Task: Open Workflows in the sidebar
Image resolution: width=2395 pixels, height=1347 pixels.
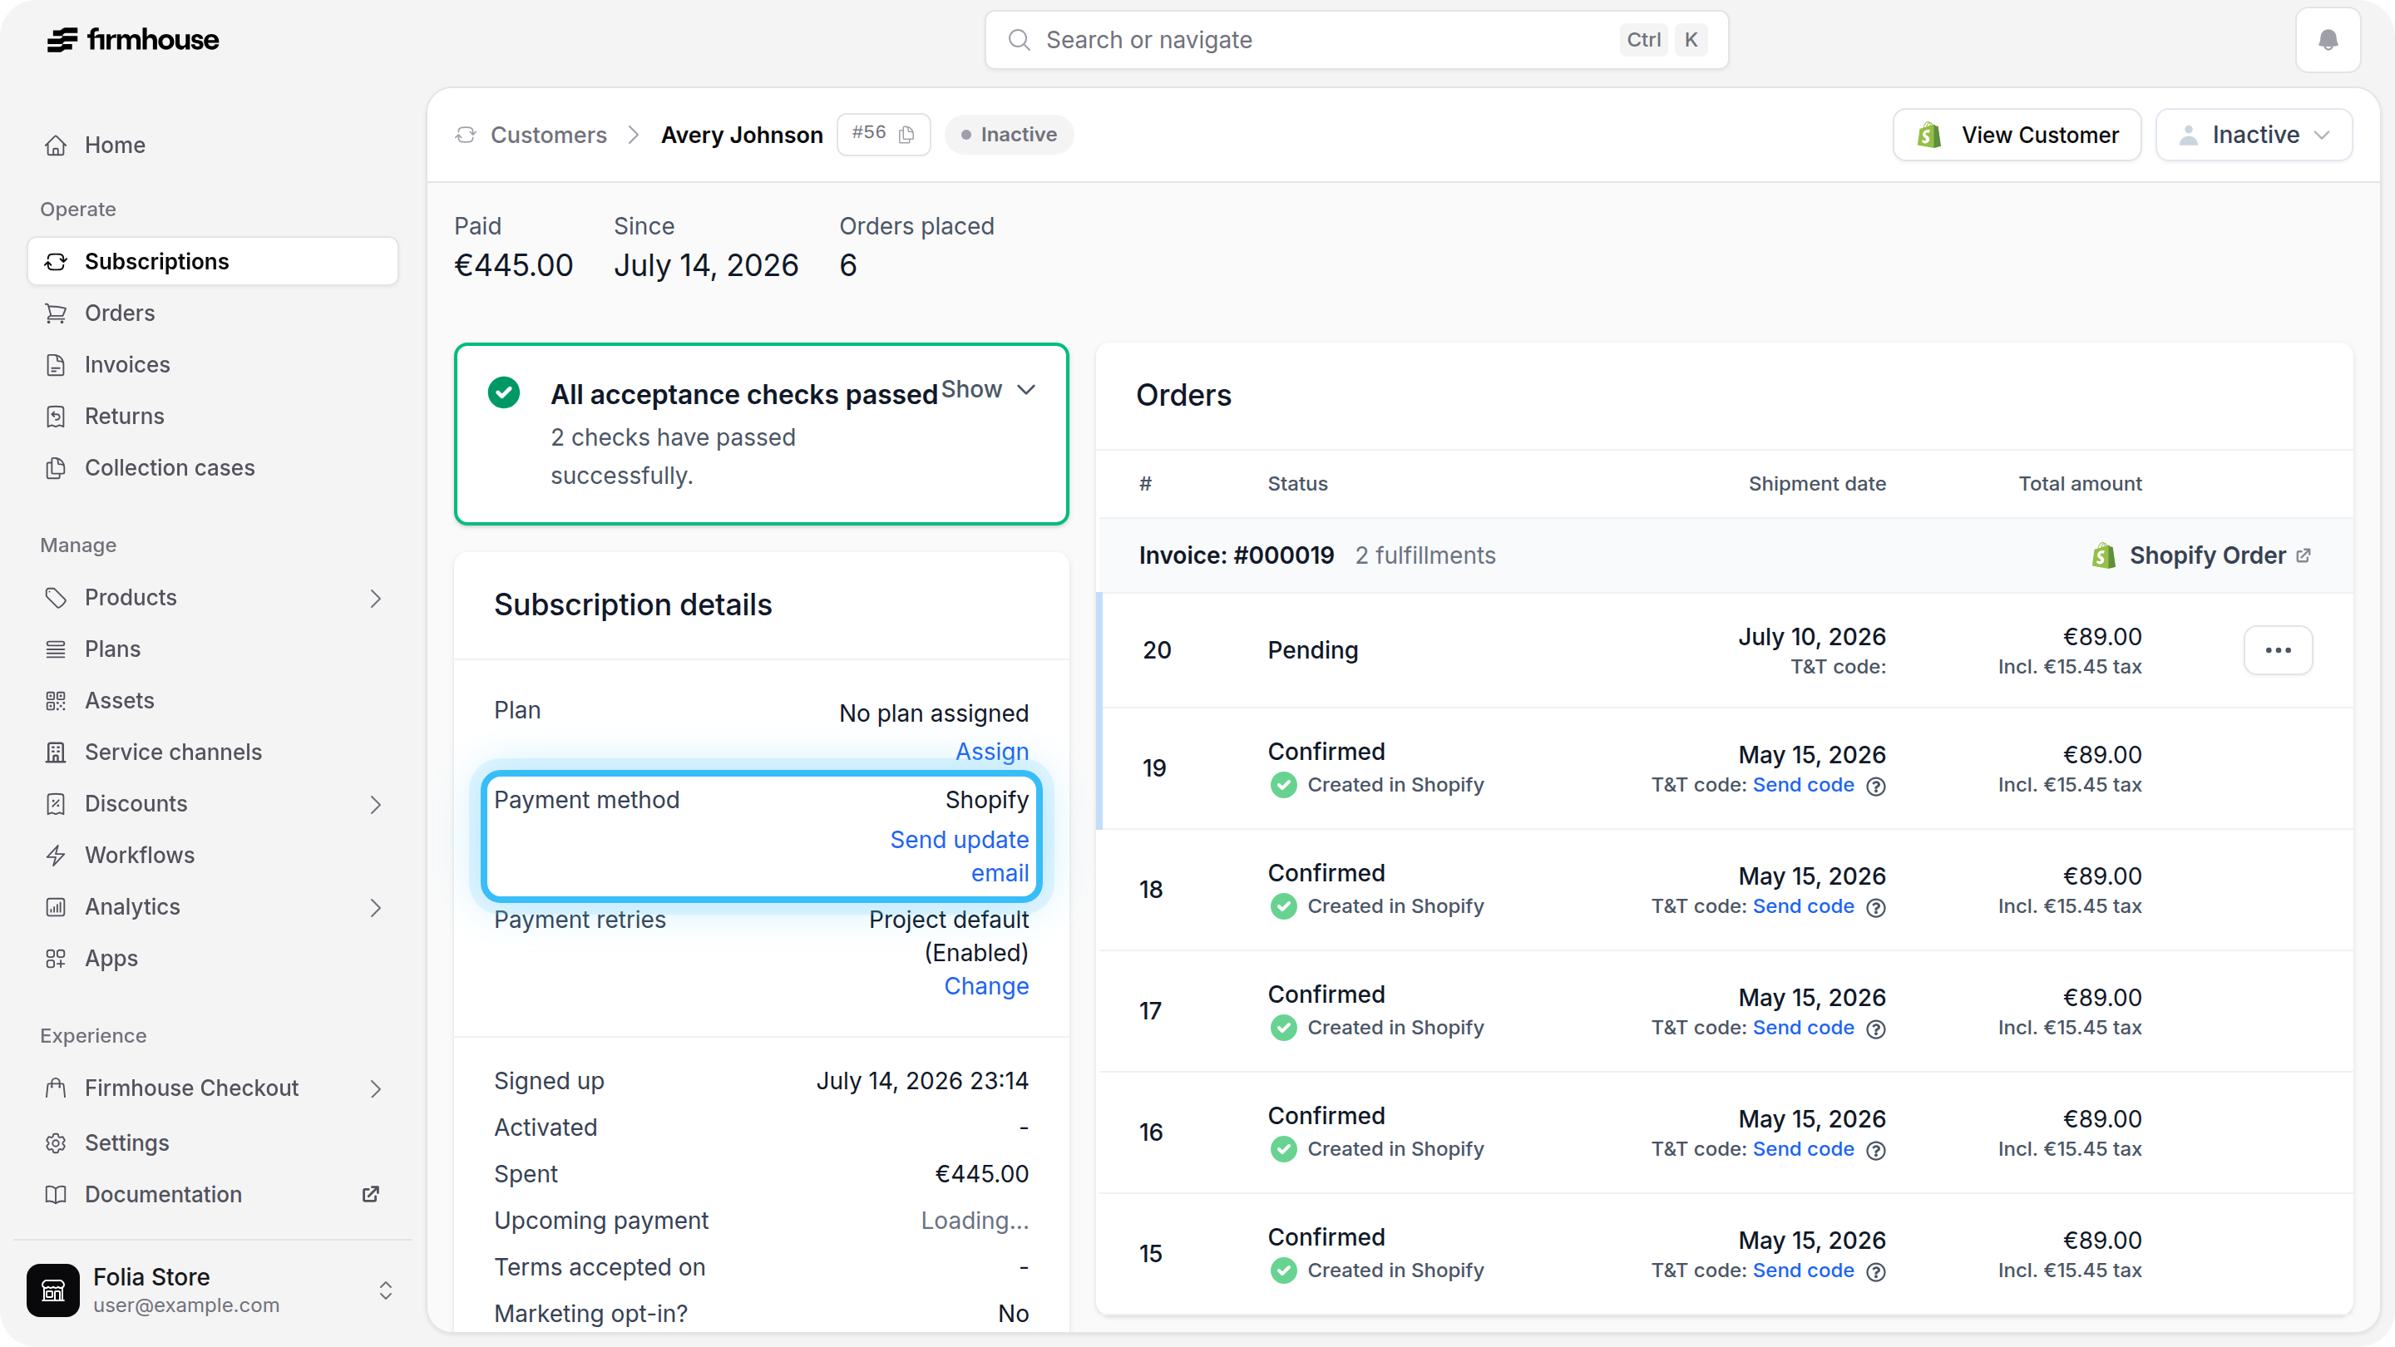Action: pyautogui.click(x=213, y=856)
